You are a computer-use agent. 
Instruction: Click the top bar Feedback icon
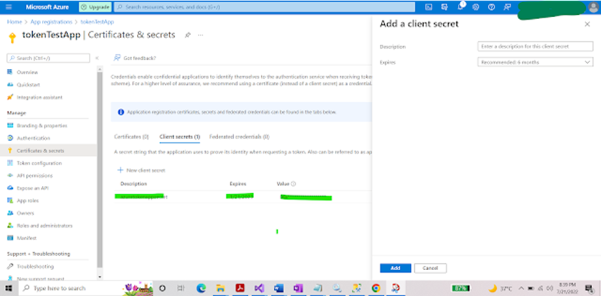507,7
